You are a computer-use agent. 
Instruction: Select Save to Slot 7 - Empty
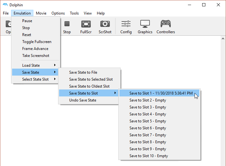[x=159, y=135]
